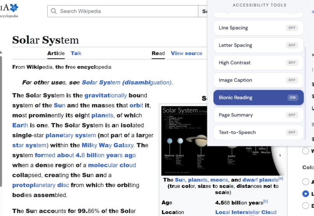Select the selected color radio option
This screenshot has width=314, height=216.
(305, 194)
